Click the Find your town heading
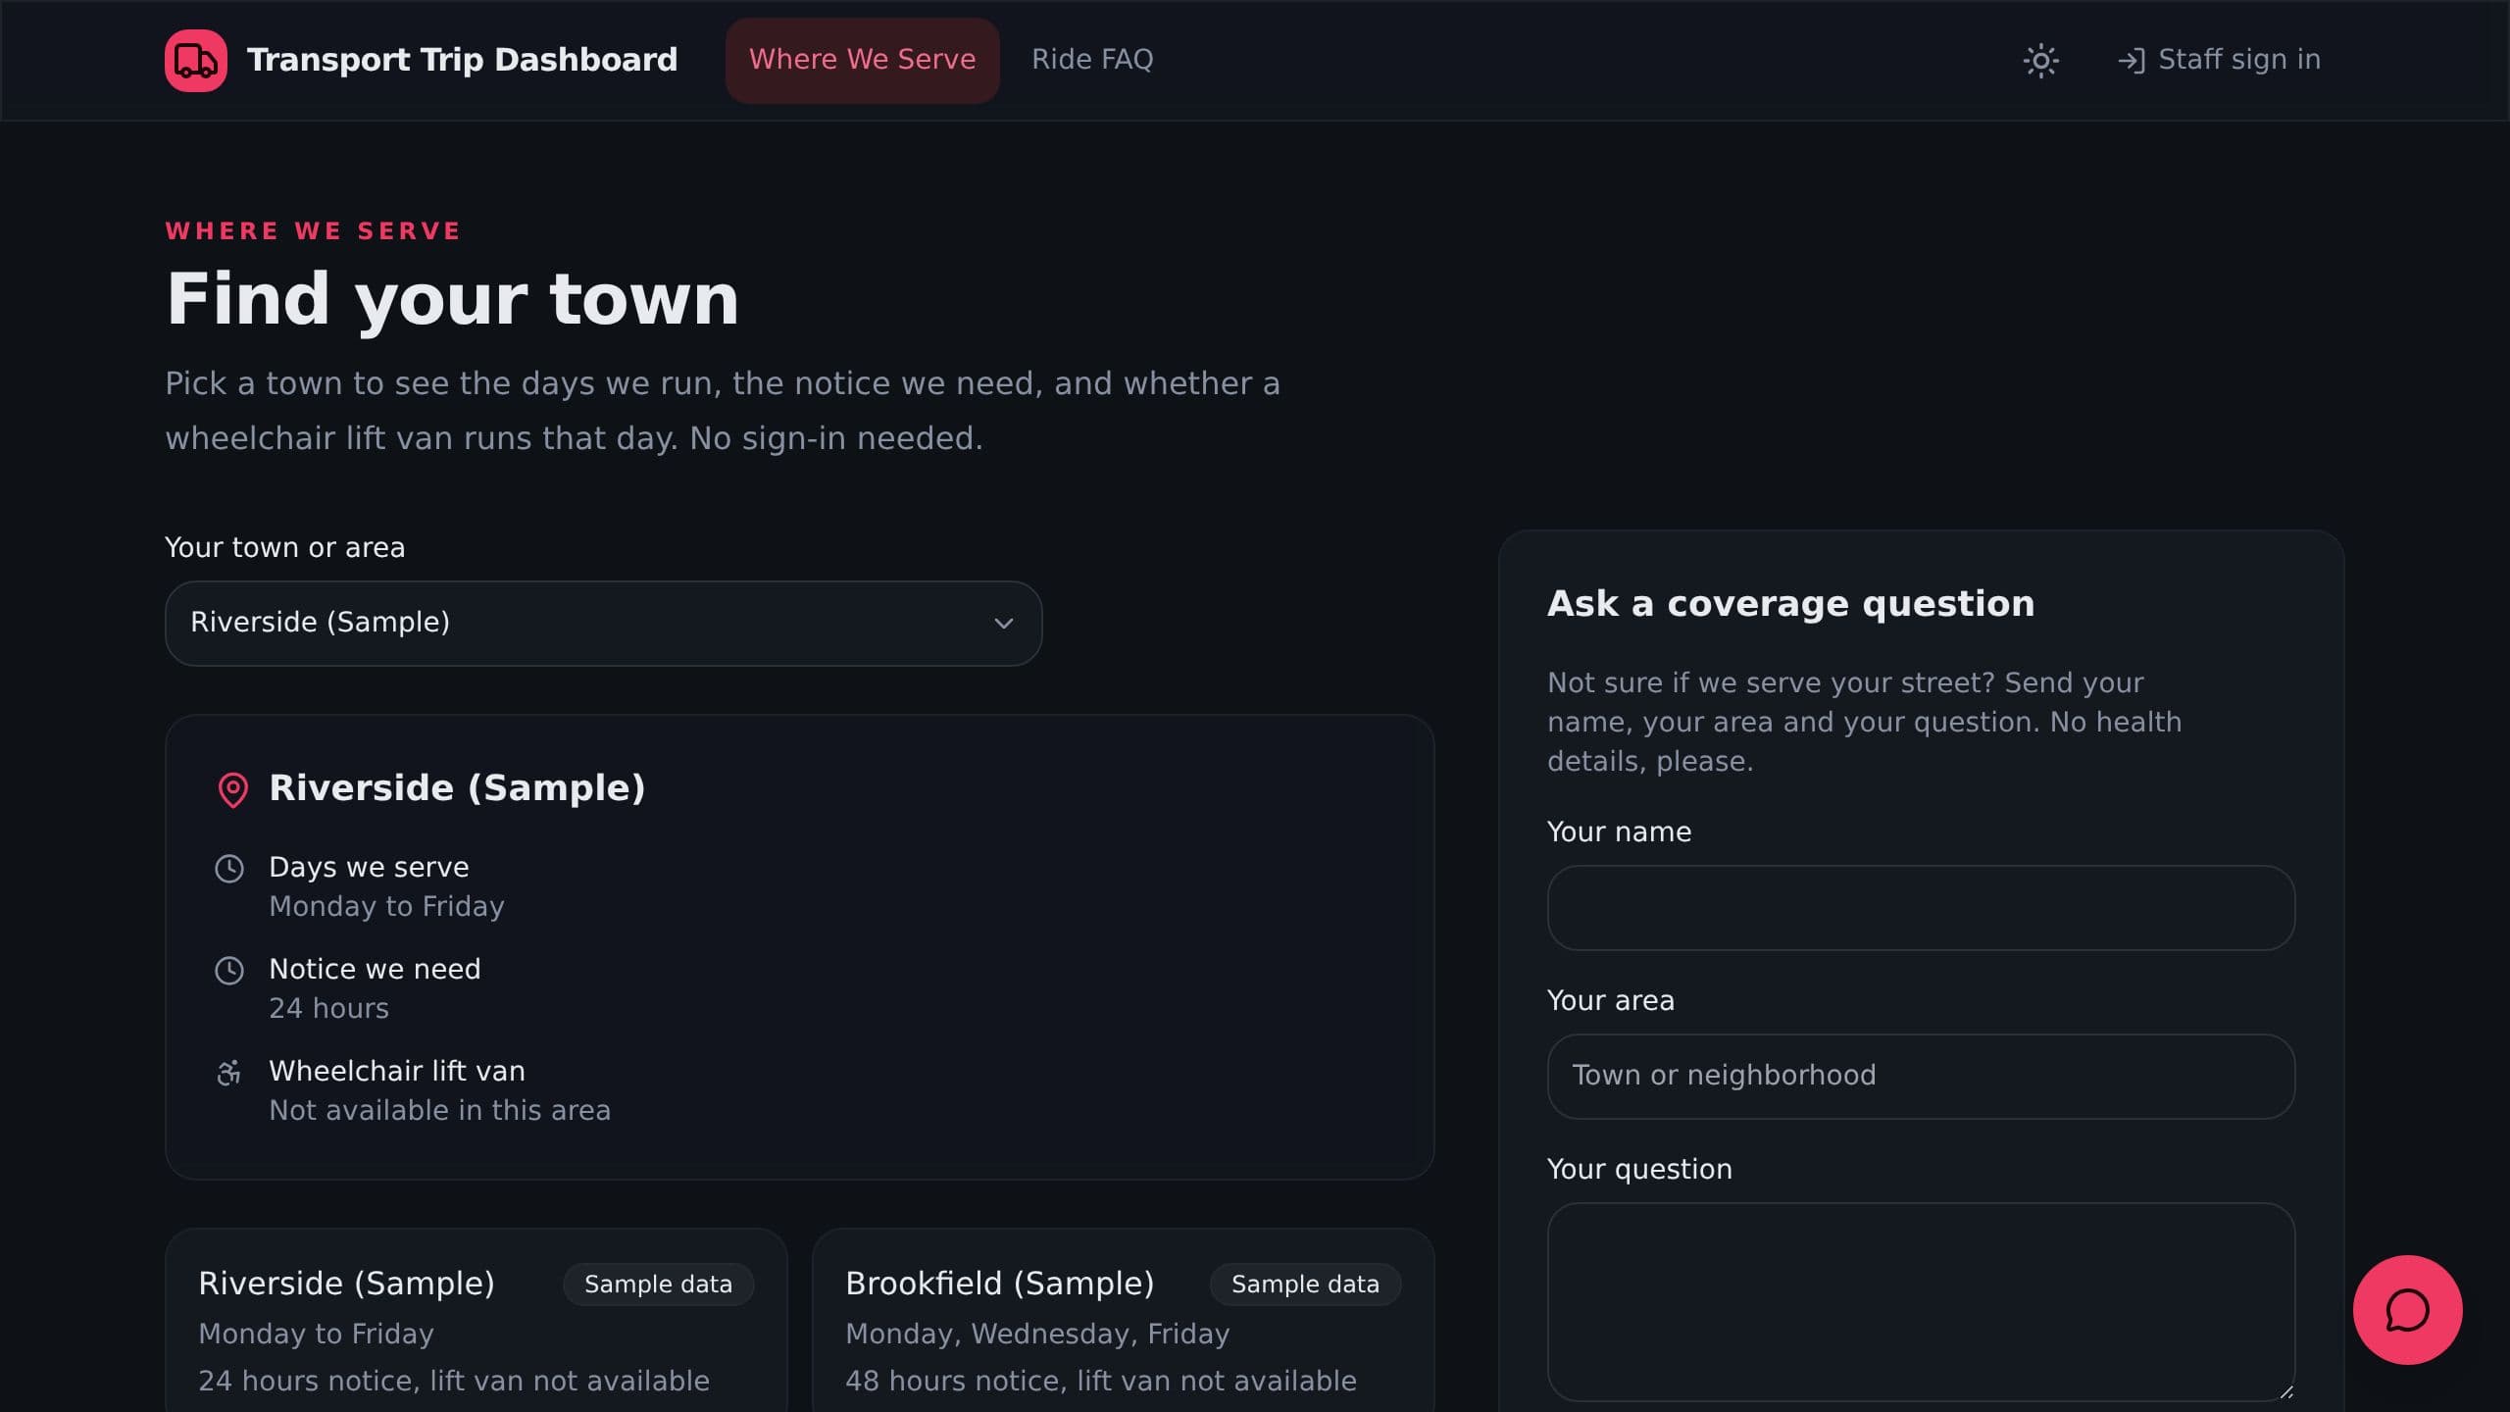Image resolution: width=2510 pixels, height=1412 pixels. coord(452,299)
